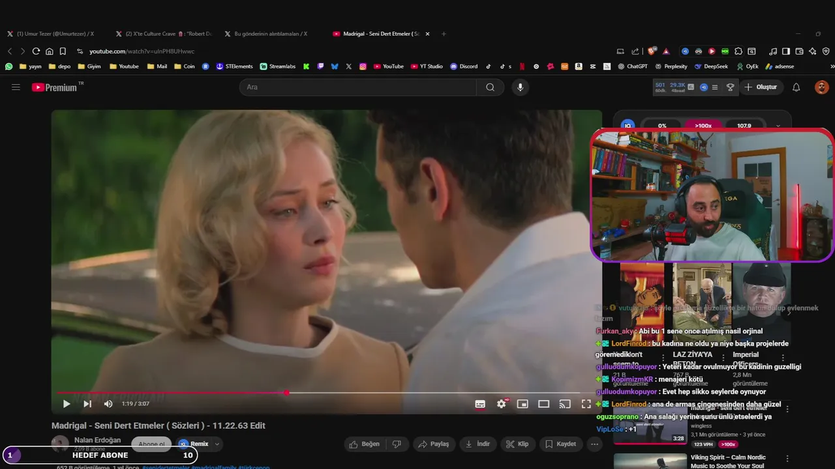This screenshot has height=469, width=835.
Task: Dislike the video
Action: click(x=397, y=444)
